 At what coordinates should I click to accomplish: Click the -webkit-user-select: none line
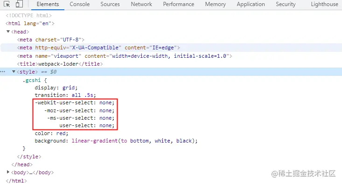tap(75, 102)
